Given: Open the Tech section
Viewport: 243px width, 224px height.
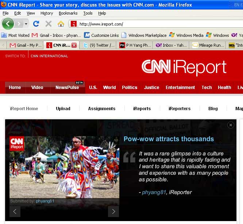Looking at the screenshot, I should pos(207,87).
